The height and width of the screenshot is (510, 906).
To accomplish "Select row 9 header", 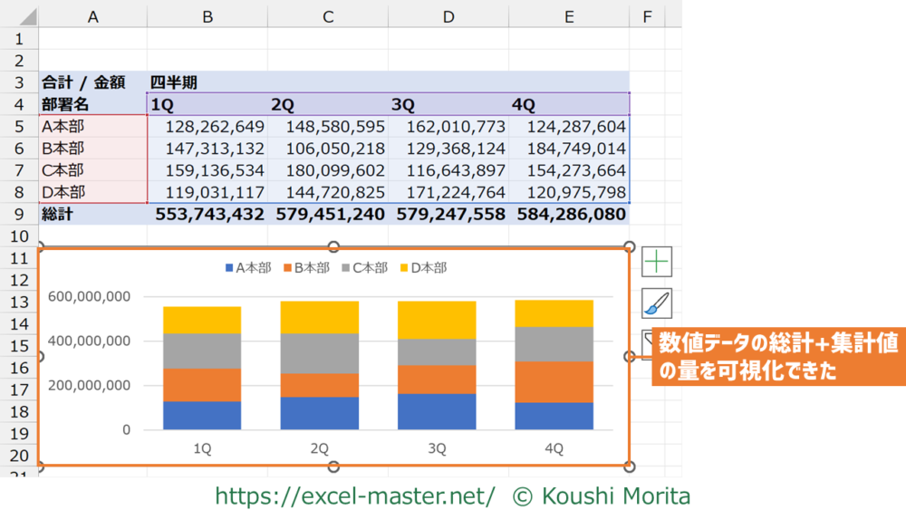I will (x=19, y=215).
